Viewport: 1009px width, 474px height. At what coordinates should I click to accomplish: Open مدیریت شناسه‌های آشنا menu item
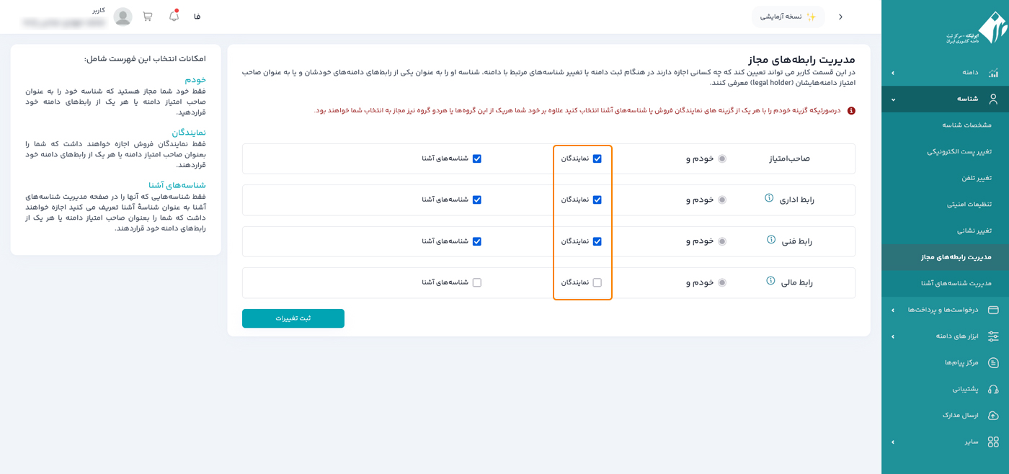(956, 283)
